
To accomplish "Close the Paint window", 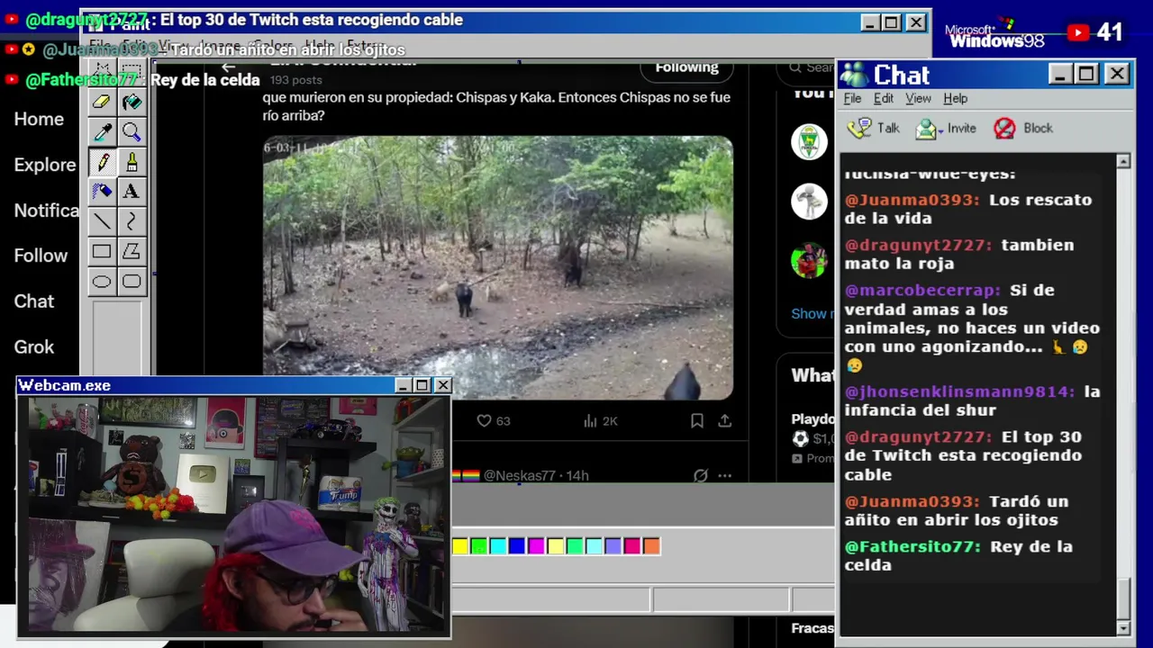I will (x=916, y=22).
